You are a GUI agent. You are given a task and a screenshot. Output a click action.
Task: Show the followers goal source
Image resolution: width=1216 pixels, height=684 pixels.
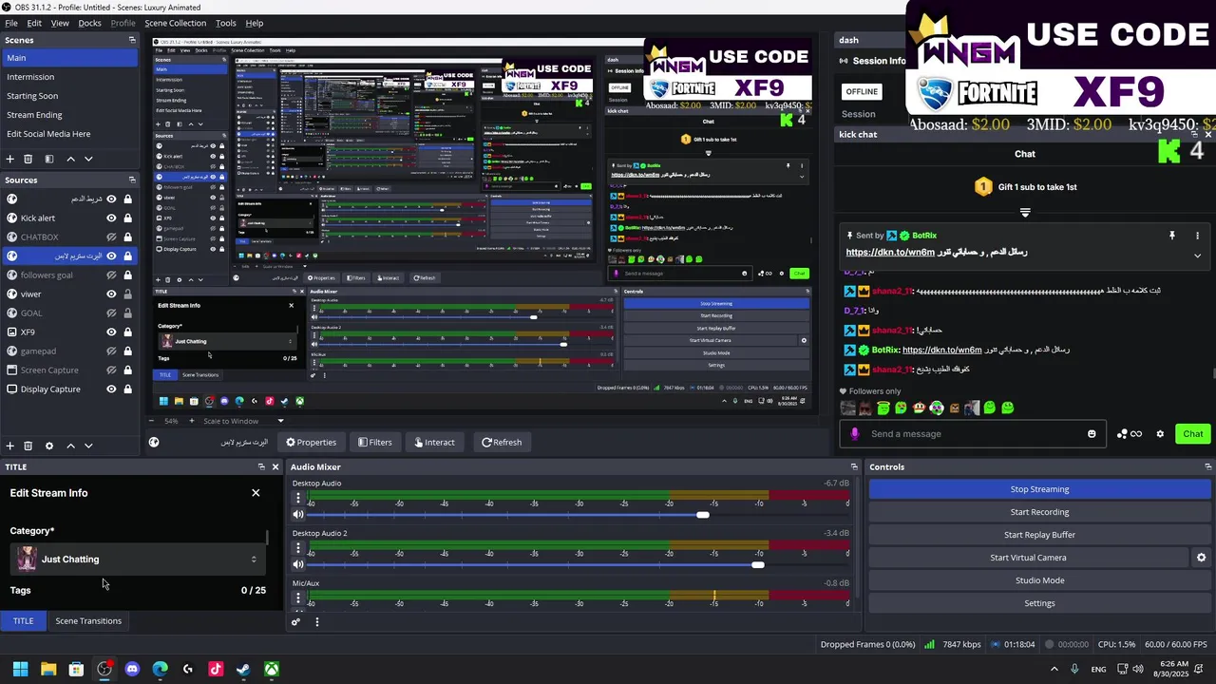click(111, 275)
